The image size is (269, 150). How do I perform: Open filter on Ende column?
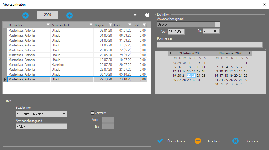(x=130, y=25)
